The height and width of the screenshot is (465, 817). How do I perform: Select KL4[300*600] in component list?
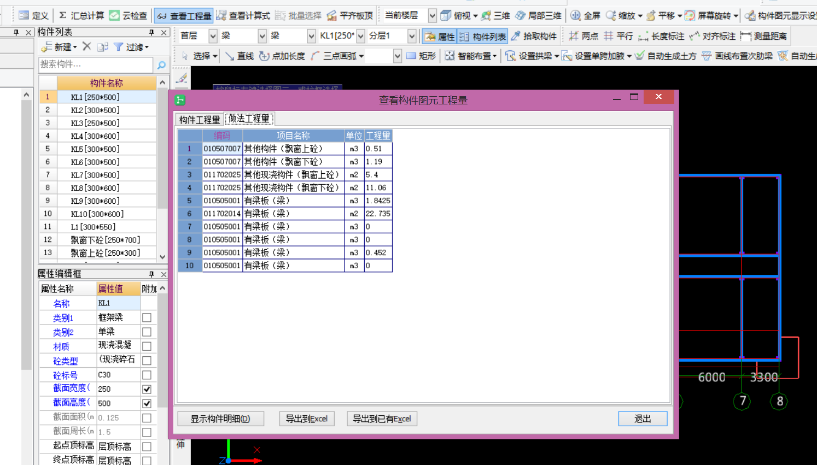[x=97, y=136]
